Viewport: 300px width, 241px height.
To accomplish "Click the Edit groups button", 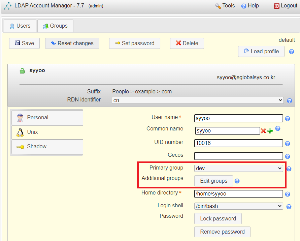I will [x=213, y=181].
